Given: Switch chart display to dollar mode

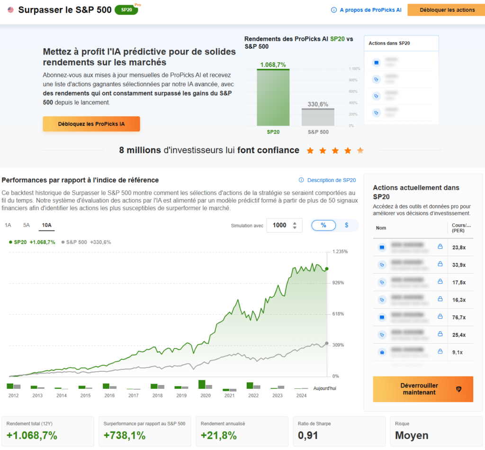Looking at the screenshot, I should click(x=346, y=225).
